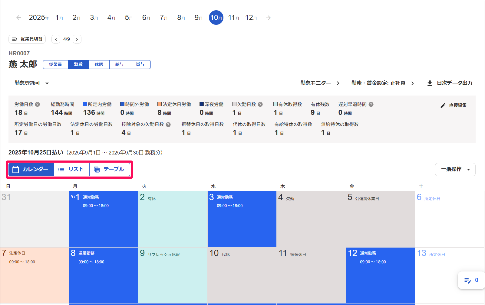The image size is (485, 305).
Task: Select the リスト view tab
Action: (71, 170)
